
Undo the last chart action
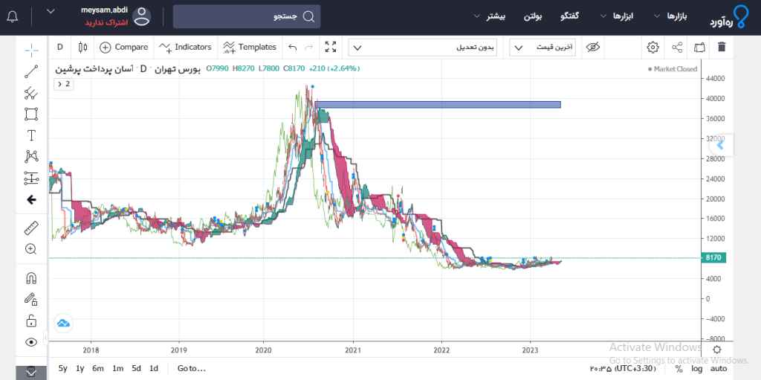pos(292,47)
